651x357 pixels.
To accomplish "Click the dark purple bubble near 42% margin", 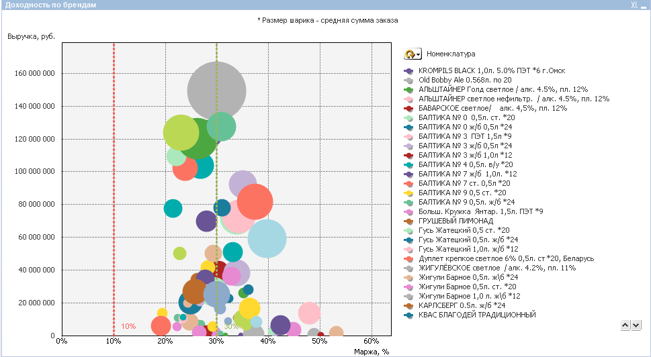I will click(x=280, y=325).
